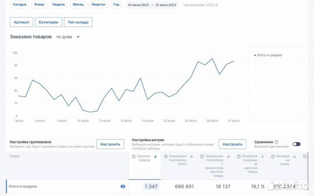Click the 28 июля peak on chart line

coord(212,59)
